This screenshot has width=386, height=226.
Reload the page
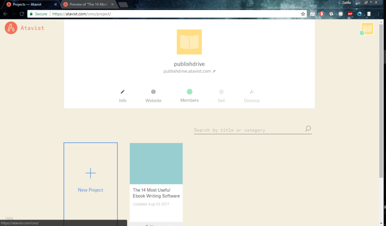pyautogui.click(x=22, y=14)
